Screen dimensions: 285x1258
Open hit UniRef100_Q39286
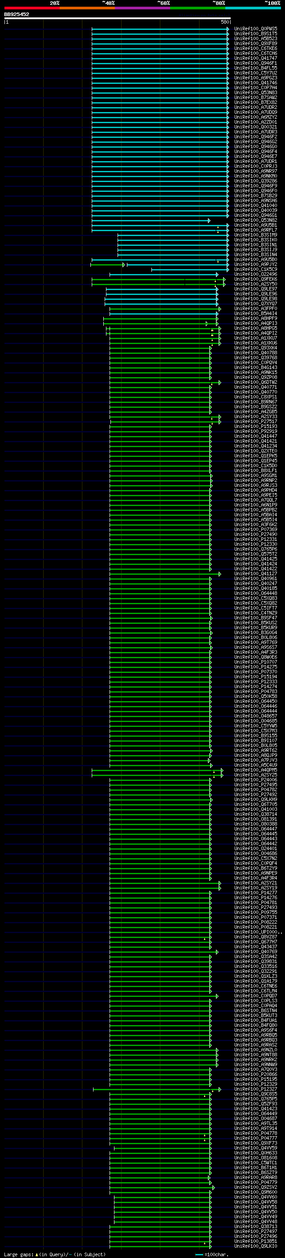[x=255, y=181]
